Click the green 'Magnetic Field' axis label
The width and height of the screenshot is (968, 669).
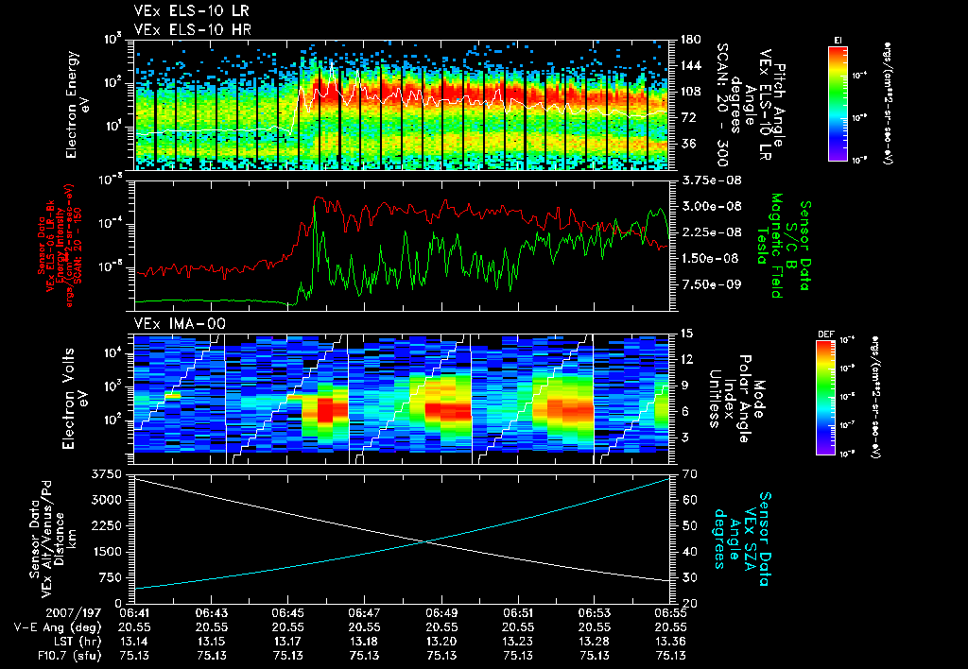coord(777,245)
